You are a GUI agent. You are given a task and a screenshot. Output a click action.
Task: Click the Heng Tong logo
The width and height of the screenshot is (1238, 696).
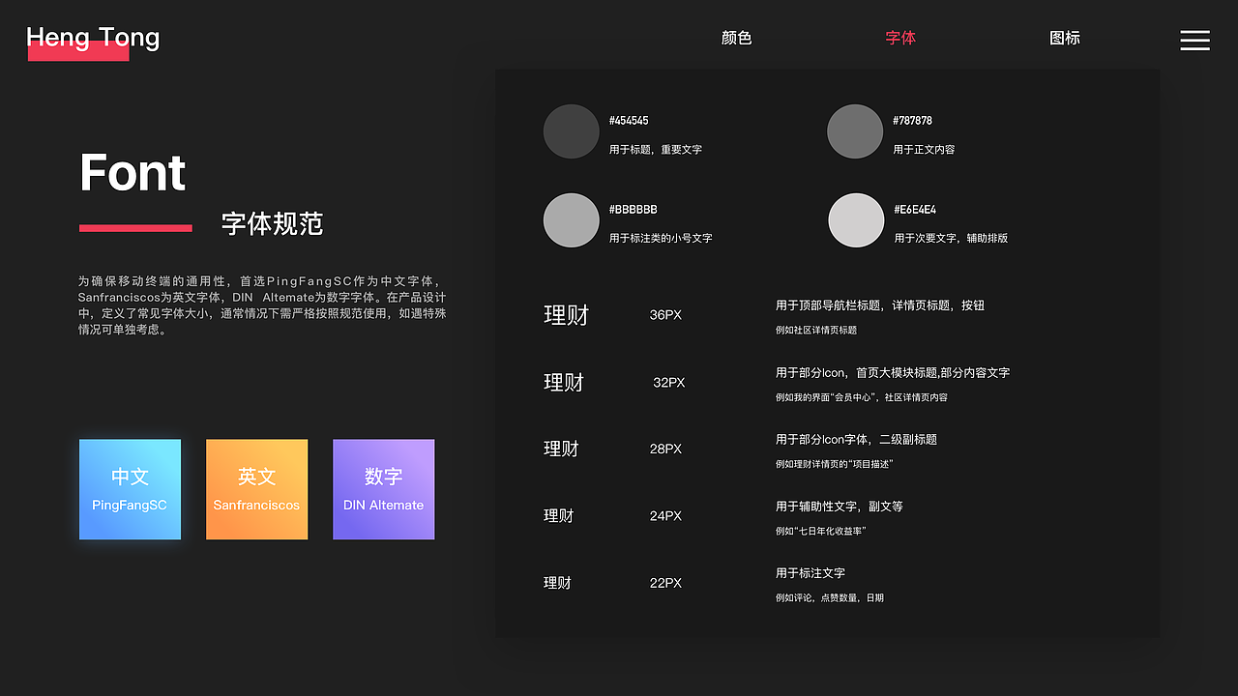click(x=92, y=37)
